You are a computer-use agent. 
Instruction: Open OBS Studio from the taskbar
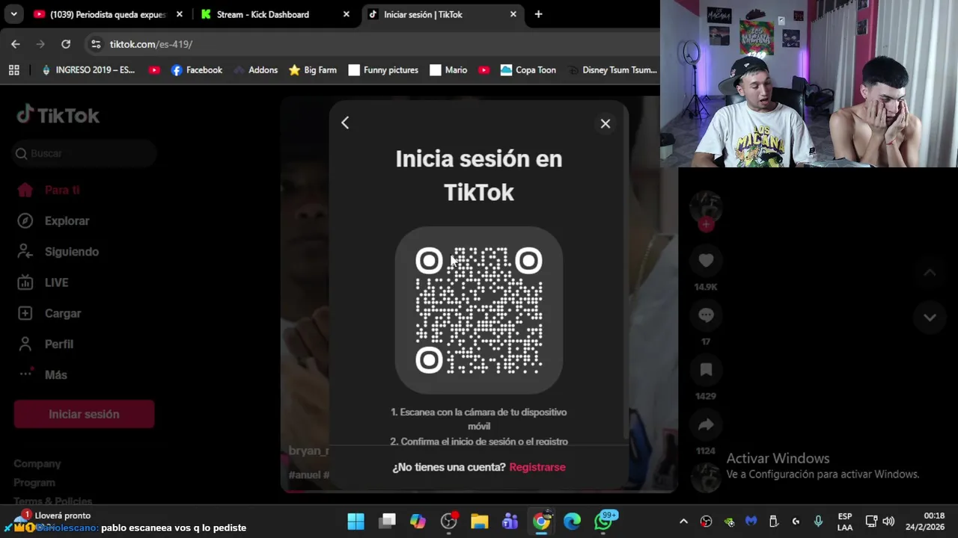coord(449,521)
